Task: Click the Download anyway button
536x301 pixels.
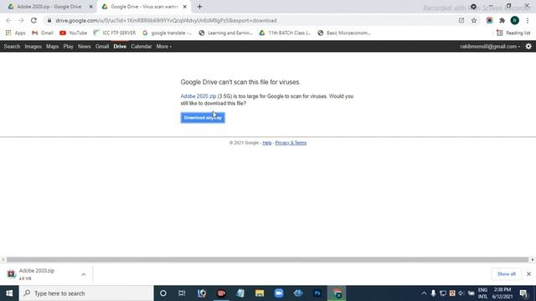Action: coord(203,118)
